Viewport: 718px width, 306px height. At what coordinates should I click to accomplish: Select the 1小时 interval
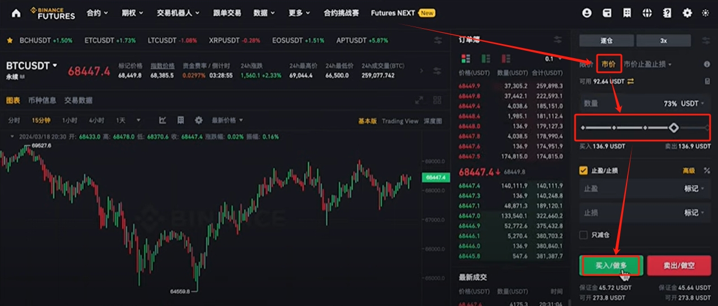point(69,120)
